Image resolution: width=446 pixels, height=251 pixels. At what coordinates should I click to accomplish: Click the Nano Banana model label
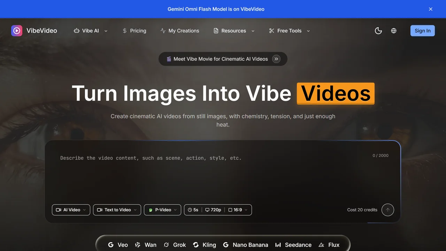(251, 245)
